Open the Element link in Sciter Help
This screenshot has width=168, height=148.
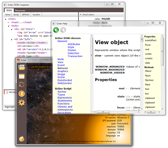pyautogui.click(x=62, y=41)
